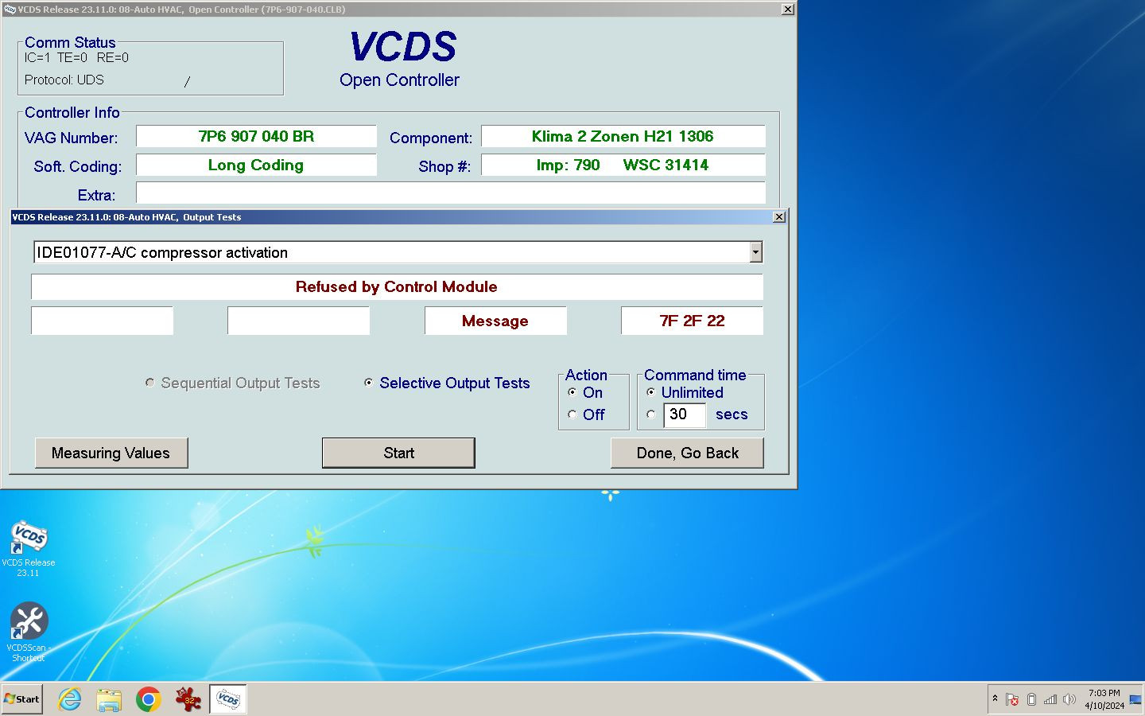Click the Message field

pyautogui.click(x=495, y=321)
